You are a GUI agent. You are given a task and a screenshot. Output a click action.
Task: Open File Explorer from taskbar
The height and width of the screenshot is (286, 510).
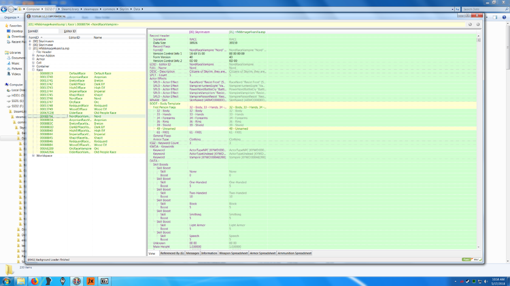(20, 281)
